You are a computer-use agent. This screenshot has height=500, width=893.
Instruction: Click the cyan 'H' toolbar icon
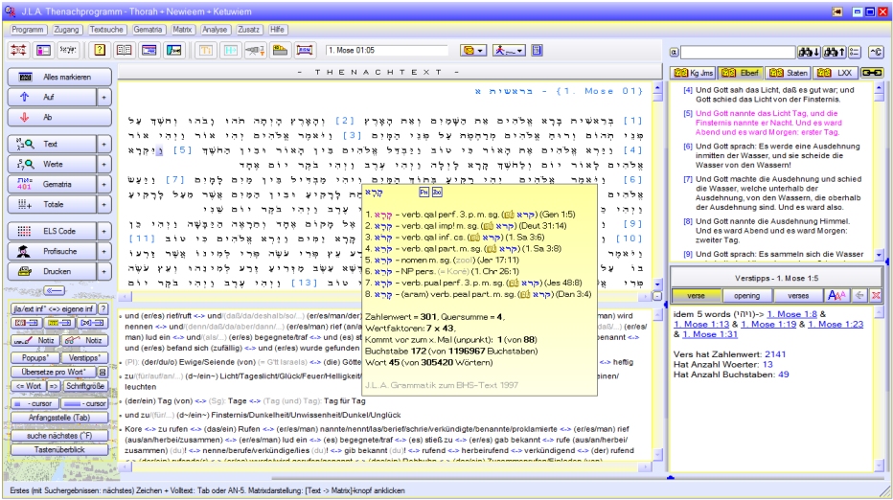click(230, 50)
